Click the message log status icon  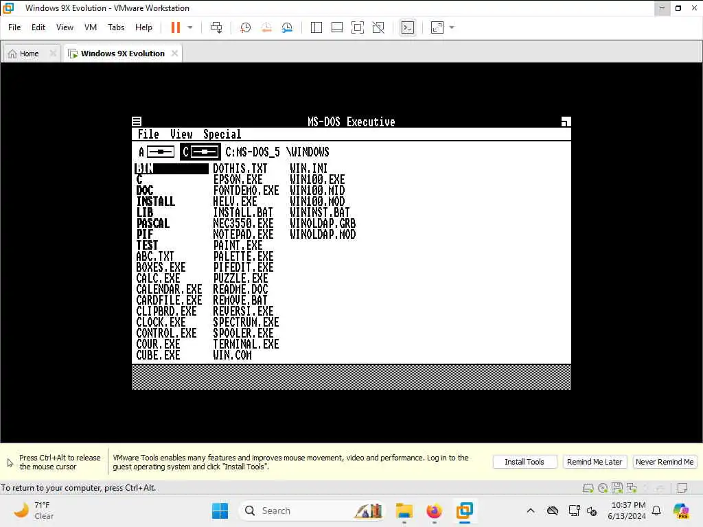(682, 488)
